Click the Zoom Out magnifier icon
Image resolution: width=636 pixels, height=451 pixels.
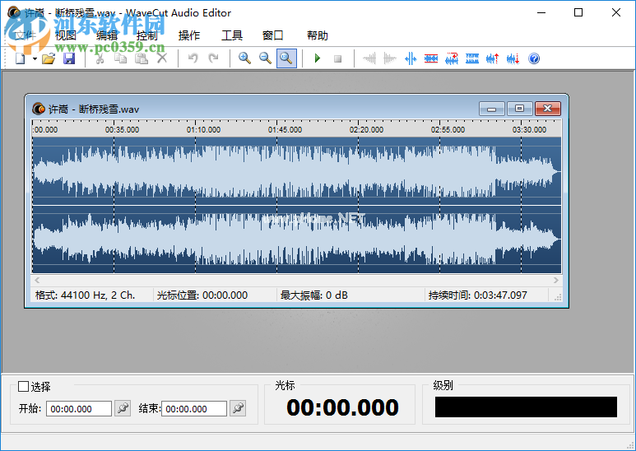[x=265, y=58]
